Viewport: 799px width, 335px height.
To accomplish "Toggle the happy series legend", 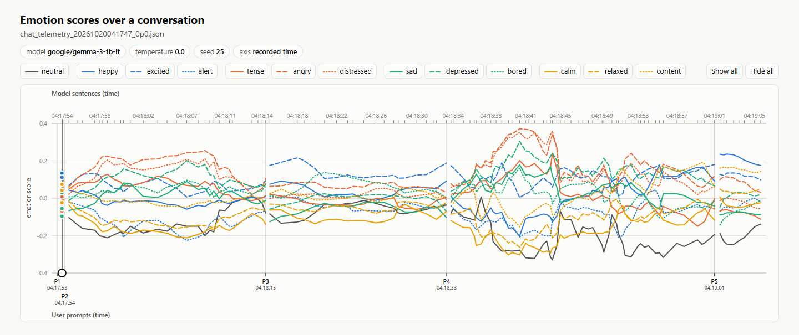I will point(100,71).
